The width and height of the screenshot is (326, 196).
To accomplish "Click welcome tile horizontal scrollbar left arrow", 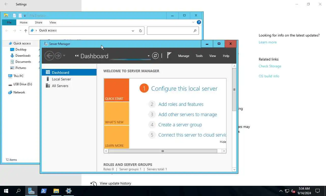I will (106, 151).
